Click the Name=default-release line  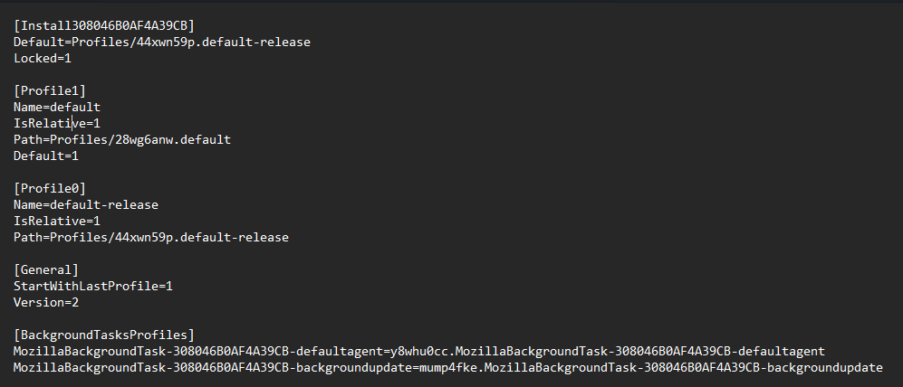[x=85, y=204]
